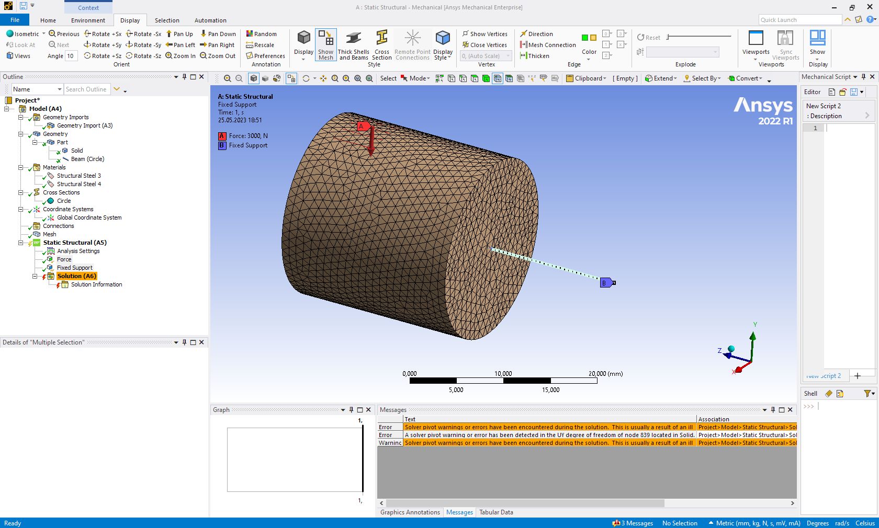The image size is (879, 528).
Task: Open the outline Name filter dropdown
Action: point(37,89)
